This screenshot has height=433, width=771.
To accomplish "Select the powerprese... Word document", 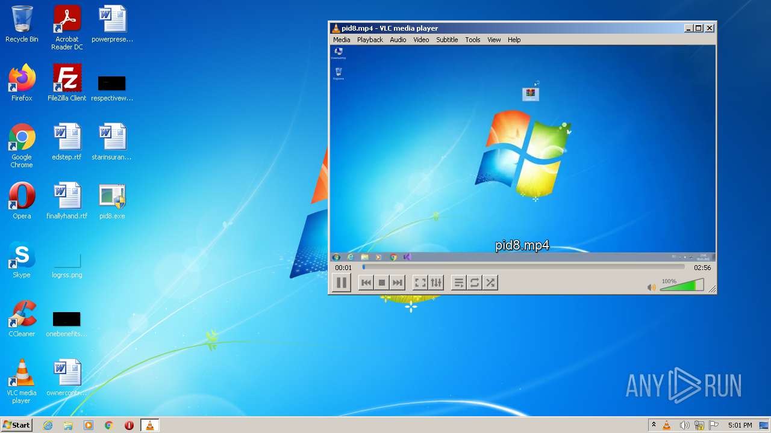I will point(112,24).
